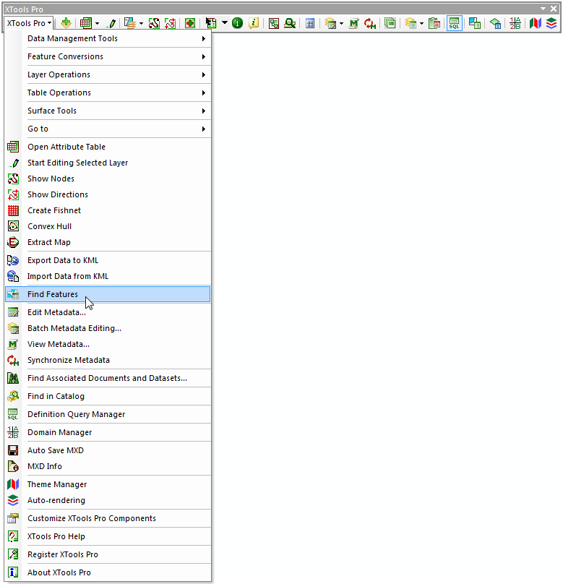Open Customize XTools Pro Components
Screen dimensions: 563x584
coord(108,518)
